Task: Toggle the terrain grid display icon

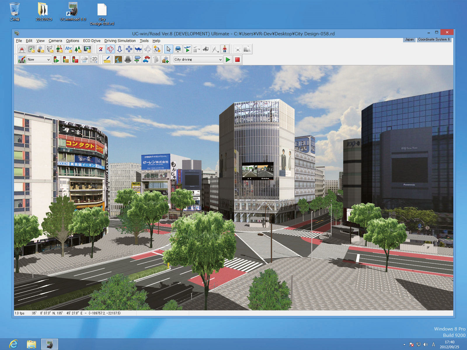Action: point(118,60)
